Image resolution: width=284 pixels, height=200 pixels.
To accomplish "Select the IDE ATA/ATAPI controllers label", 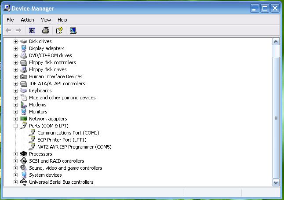I will pos(57,84).
